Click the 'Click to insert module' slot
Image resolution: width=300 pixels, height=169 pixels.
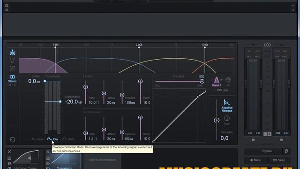[102, 160]
